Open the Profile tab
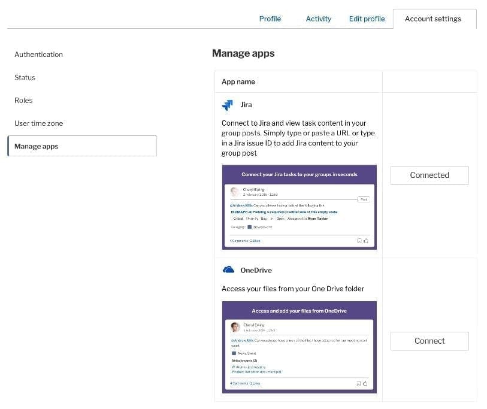 pyautogui.click(x=270, y=19)
